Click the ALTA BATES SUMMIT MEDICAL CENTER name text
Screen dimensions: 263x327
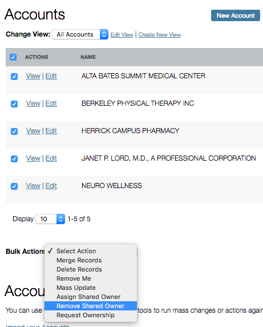click(143, 76)
